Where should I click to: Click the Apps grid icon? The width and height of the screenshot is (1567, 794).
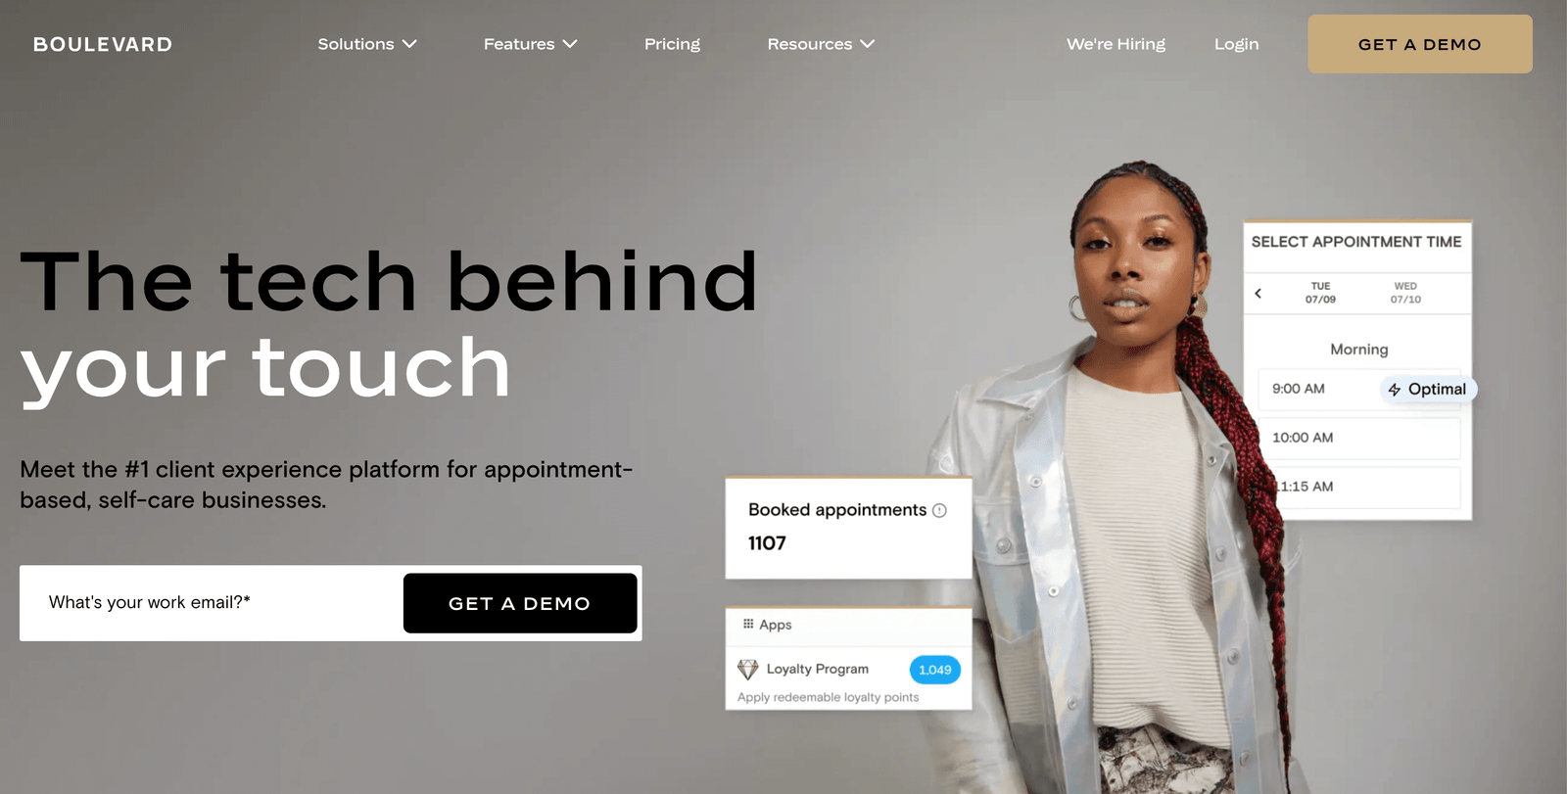point(748,624)
